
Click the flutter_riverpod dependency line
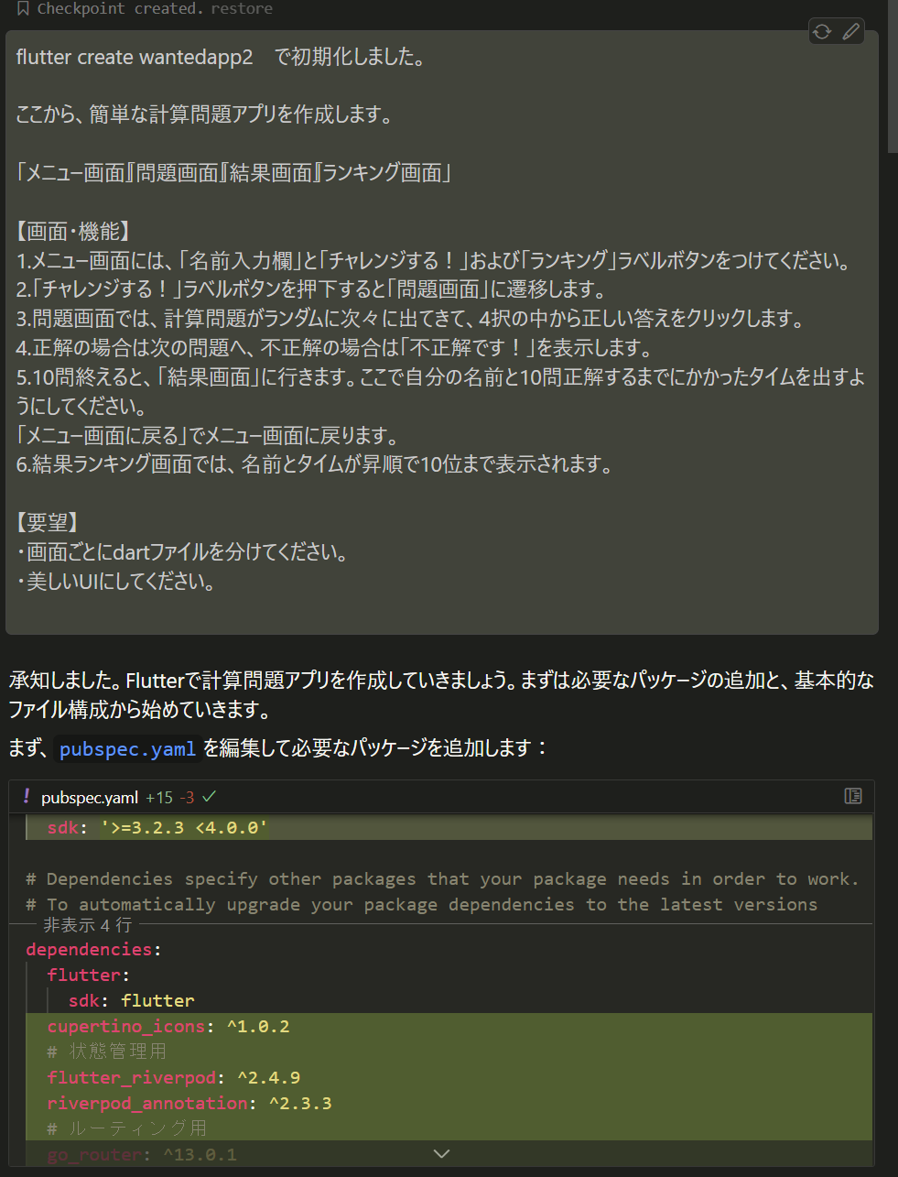coord(174,1077)
